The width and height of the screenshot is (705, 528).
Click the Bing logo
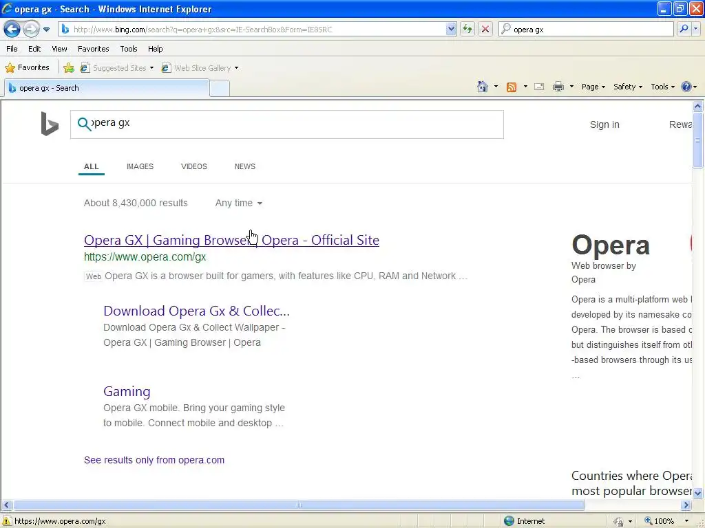click(x=50, y=124)
